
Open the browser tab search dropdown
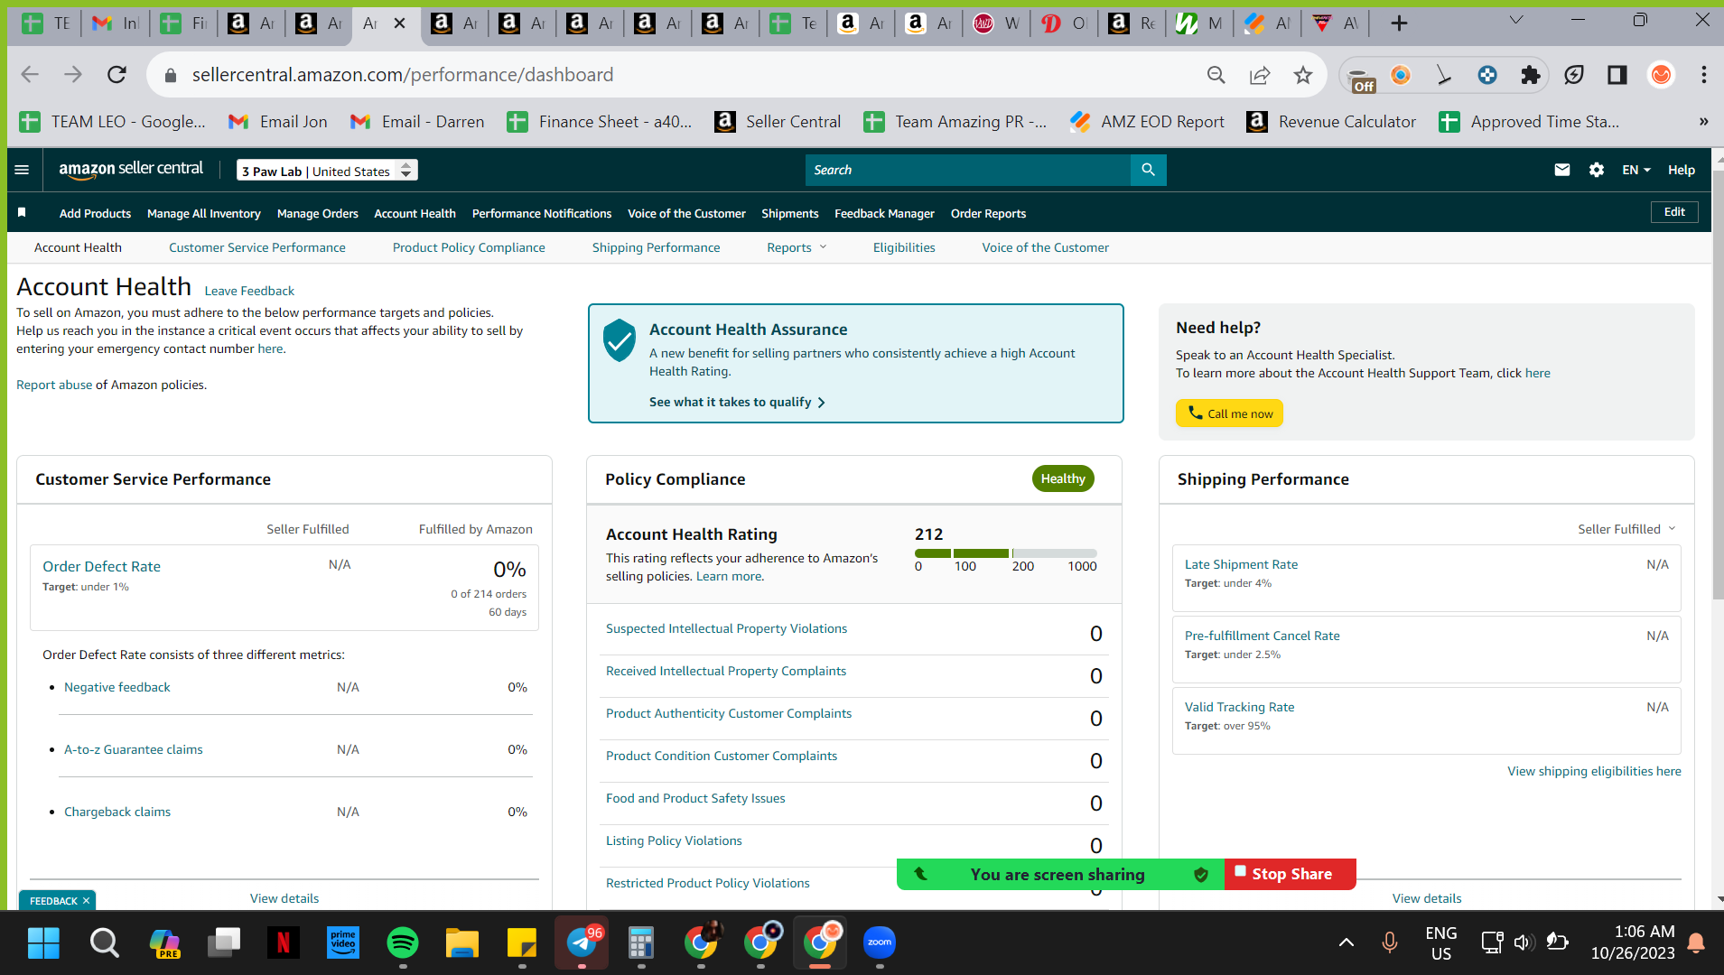tap(1516, 20)
